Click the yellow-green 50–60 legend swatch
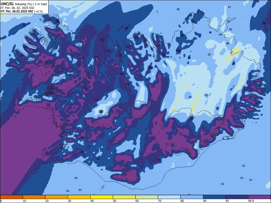 click(124, 197)
